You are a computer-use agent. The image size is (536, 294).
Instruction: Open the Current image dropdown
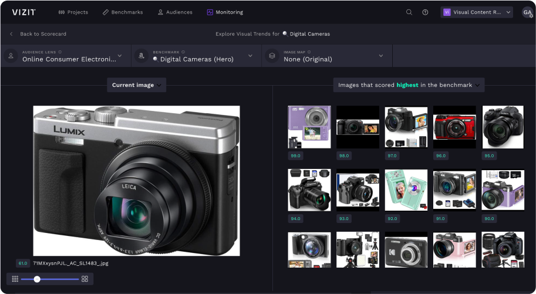point(137,85)
